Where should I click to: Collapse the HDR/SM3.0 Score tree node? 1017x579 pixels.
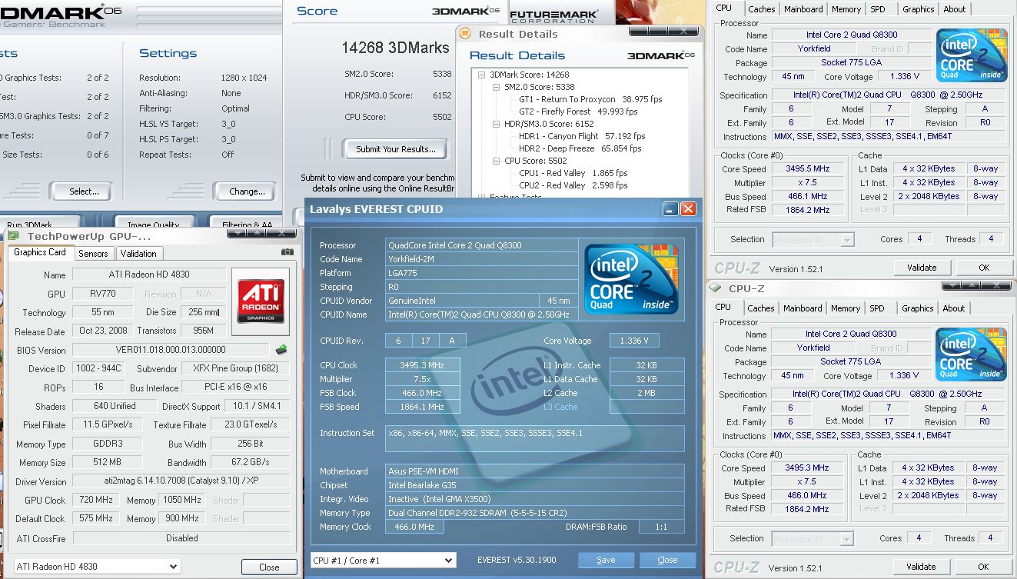click(497, 124)
